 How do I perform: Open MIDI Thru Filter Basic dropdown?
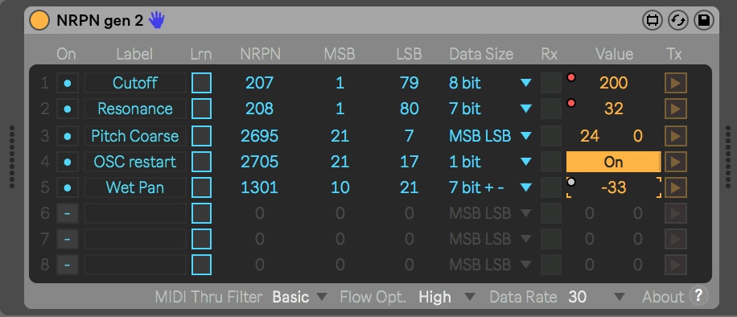pyautogui.click(x=299, y=297)
